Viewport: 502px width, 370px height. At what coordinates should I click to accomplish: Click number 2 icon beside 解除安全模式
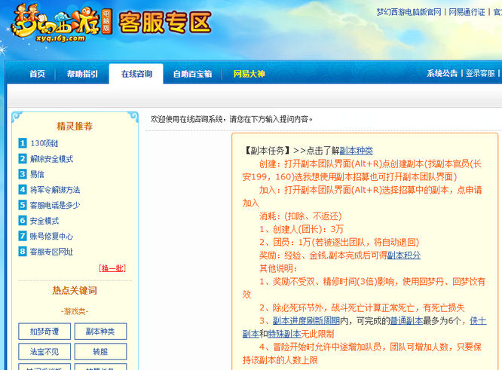pos(23,158)
